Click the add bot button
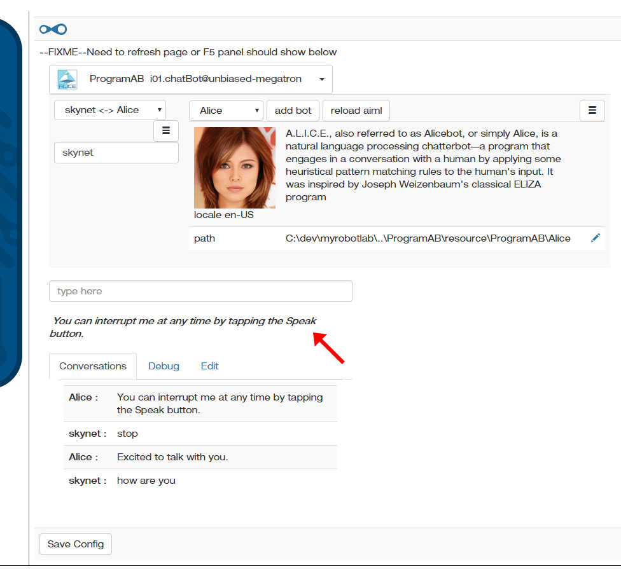The image size is (621, 569). tap(293, 111)
